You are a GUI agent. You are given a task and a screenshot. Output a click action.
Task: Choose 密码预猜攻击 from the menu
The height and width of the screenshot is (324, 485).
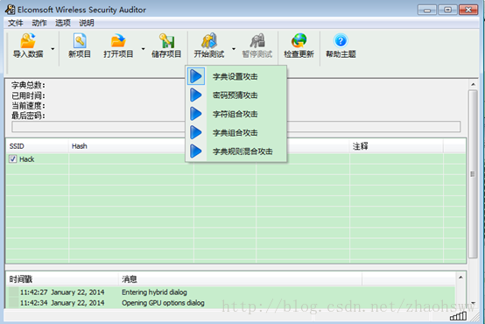(235, 95)
